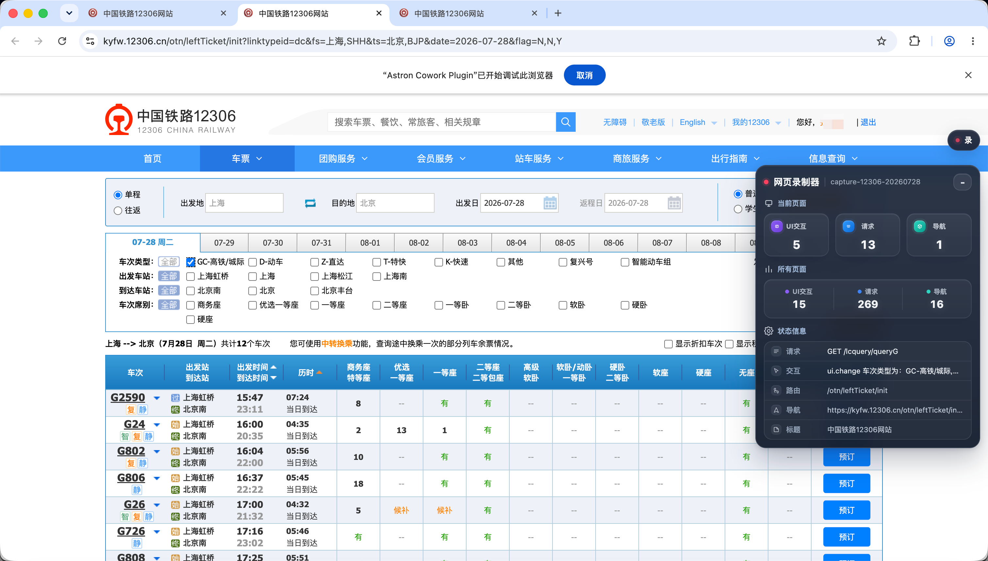Enable 显示折扣车次 checkbox
Screen dimensions: 988x561
[668, 344]
